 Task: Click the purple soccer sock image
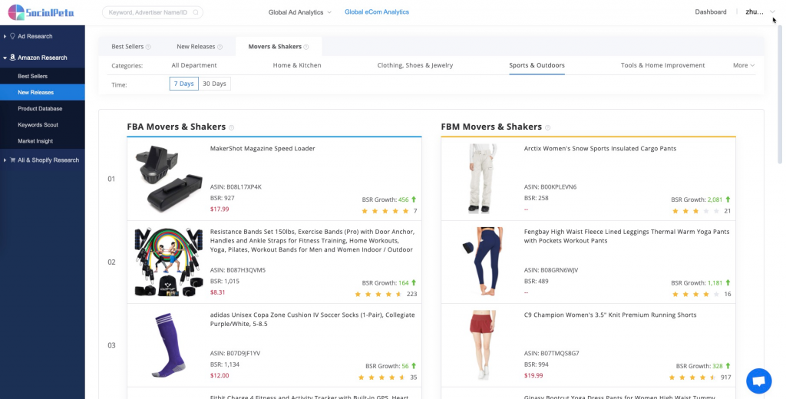(x=170, y=345)
